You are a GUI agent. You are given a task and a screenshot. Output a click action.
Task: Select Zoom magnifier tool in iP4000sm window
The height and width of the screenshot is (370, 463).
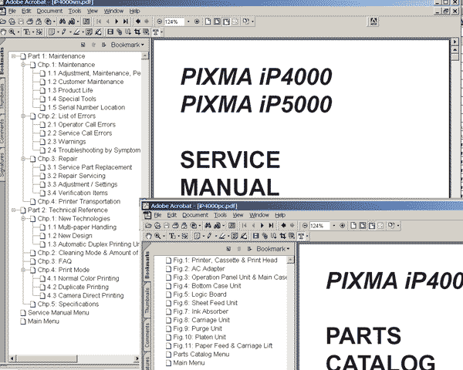12,32
